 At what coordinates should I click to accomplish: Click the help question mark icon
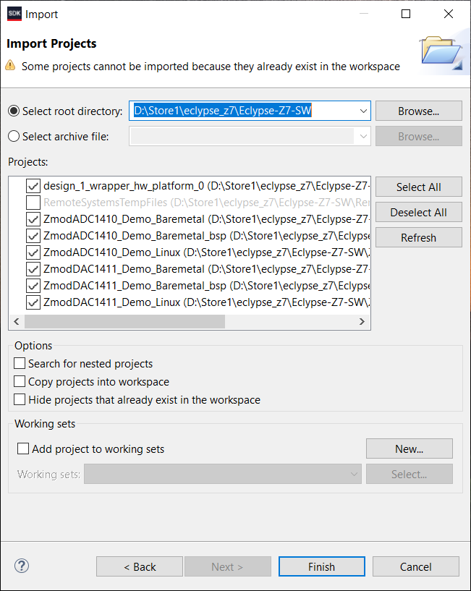pyautogui.click(x=22, y=566)
